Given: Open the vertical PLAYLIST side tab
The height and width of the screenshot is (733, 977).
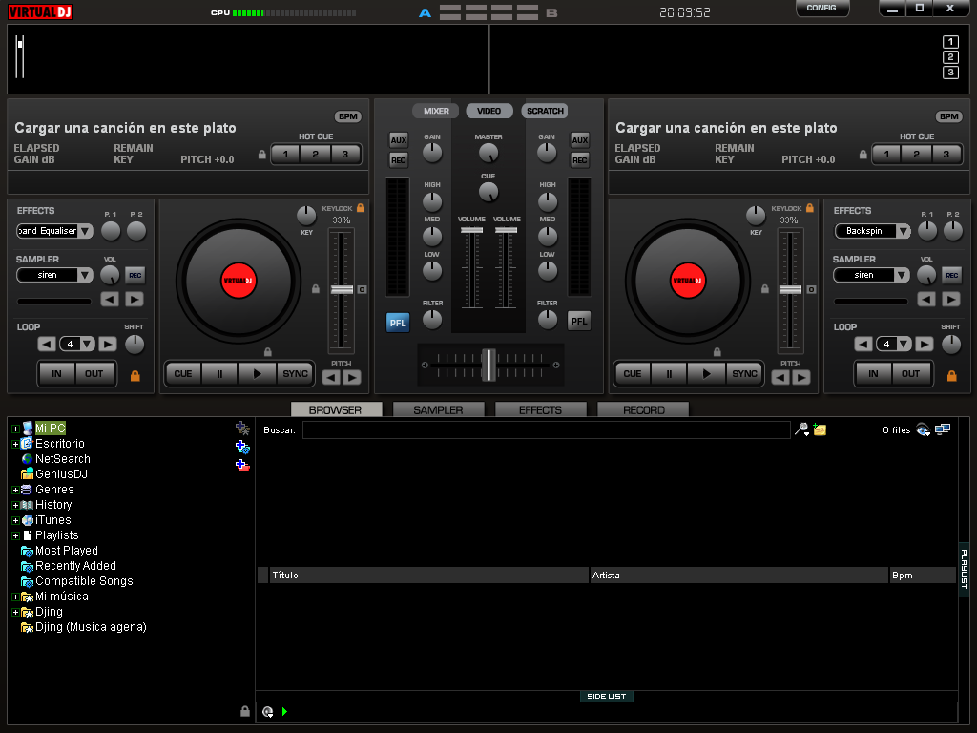Looking at the screenshot, I should 964,569.
